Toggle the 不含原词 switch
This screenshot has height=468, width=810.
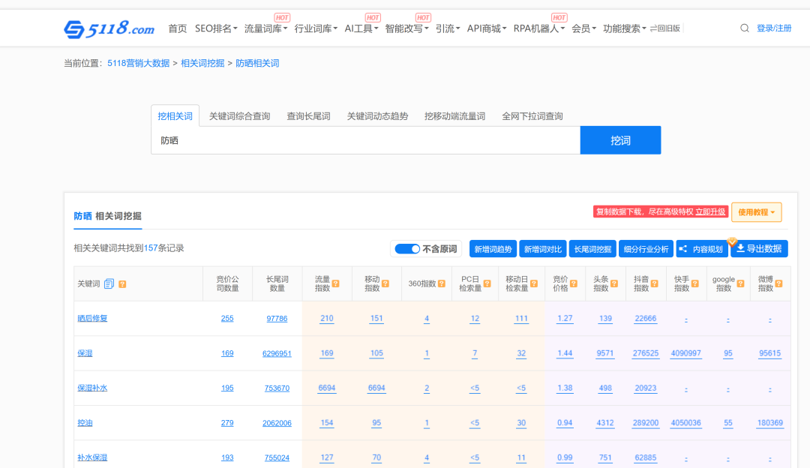[407, 249]
